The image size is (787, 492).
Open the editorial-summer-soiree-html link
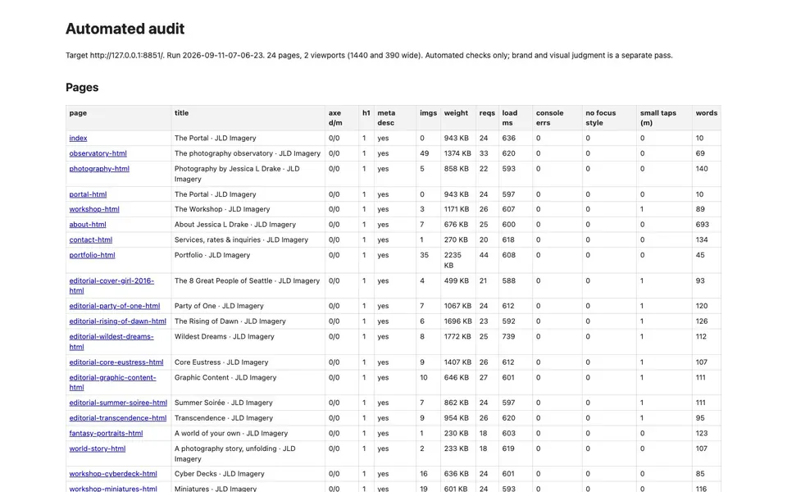point(118,403)
